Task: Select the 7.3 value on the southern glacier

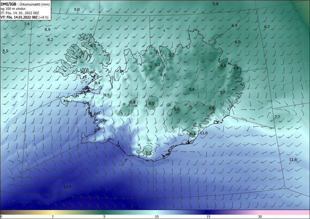Action: tap(148, 153)
